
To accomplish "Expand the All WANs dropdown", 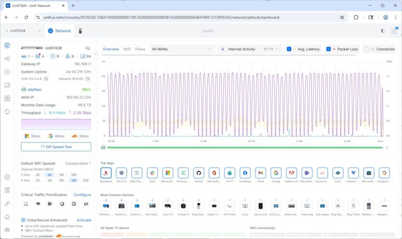I will (182, 49).
